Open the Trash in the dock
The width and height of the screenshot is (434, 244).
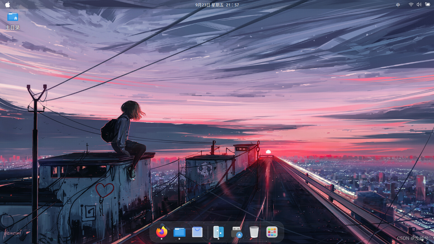(254, 232)
